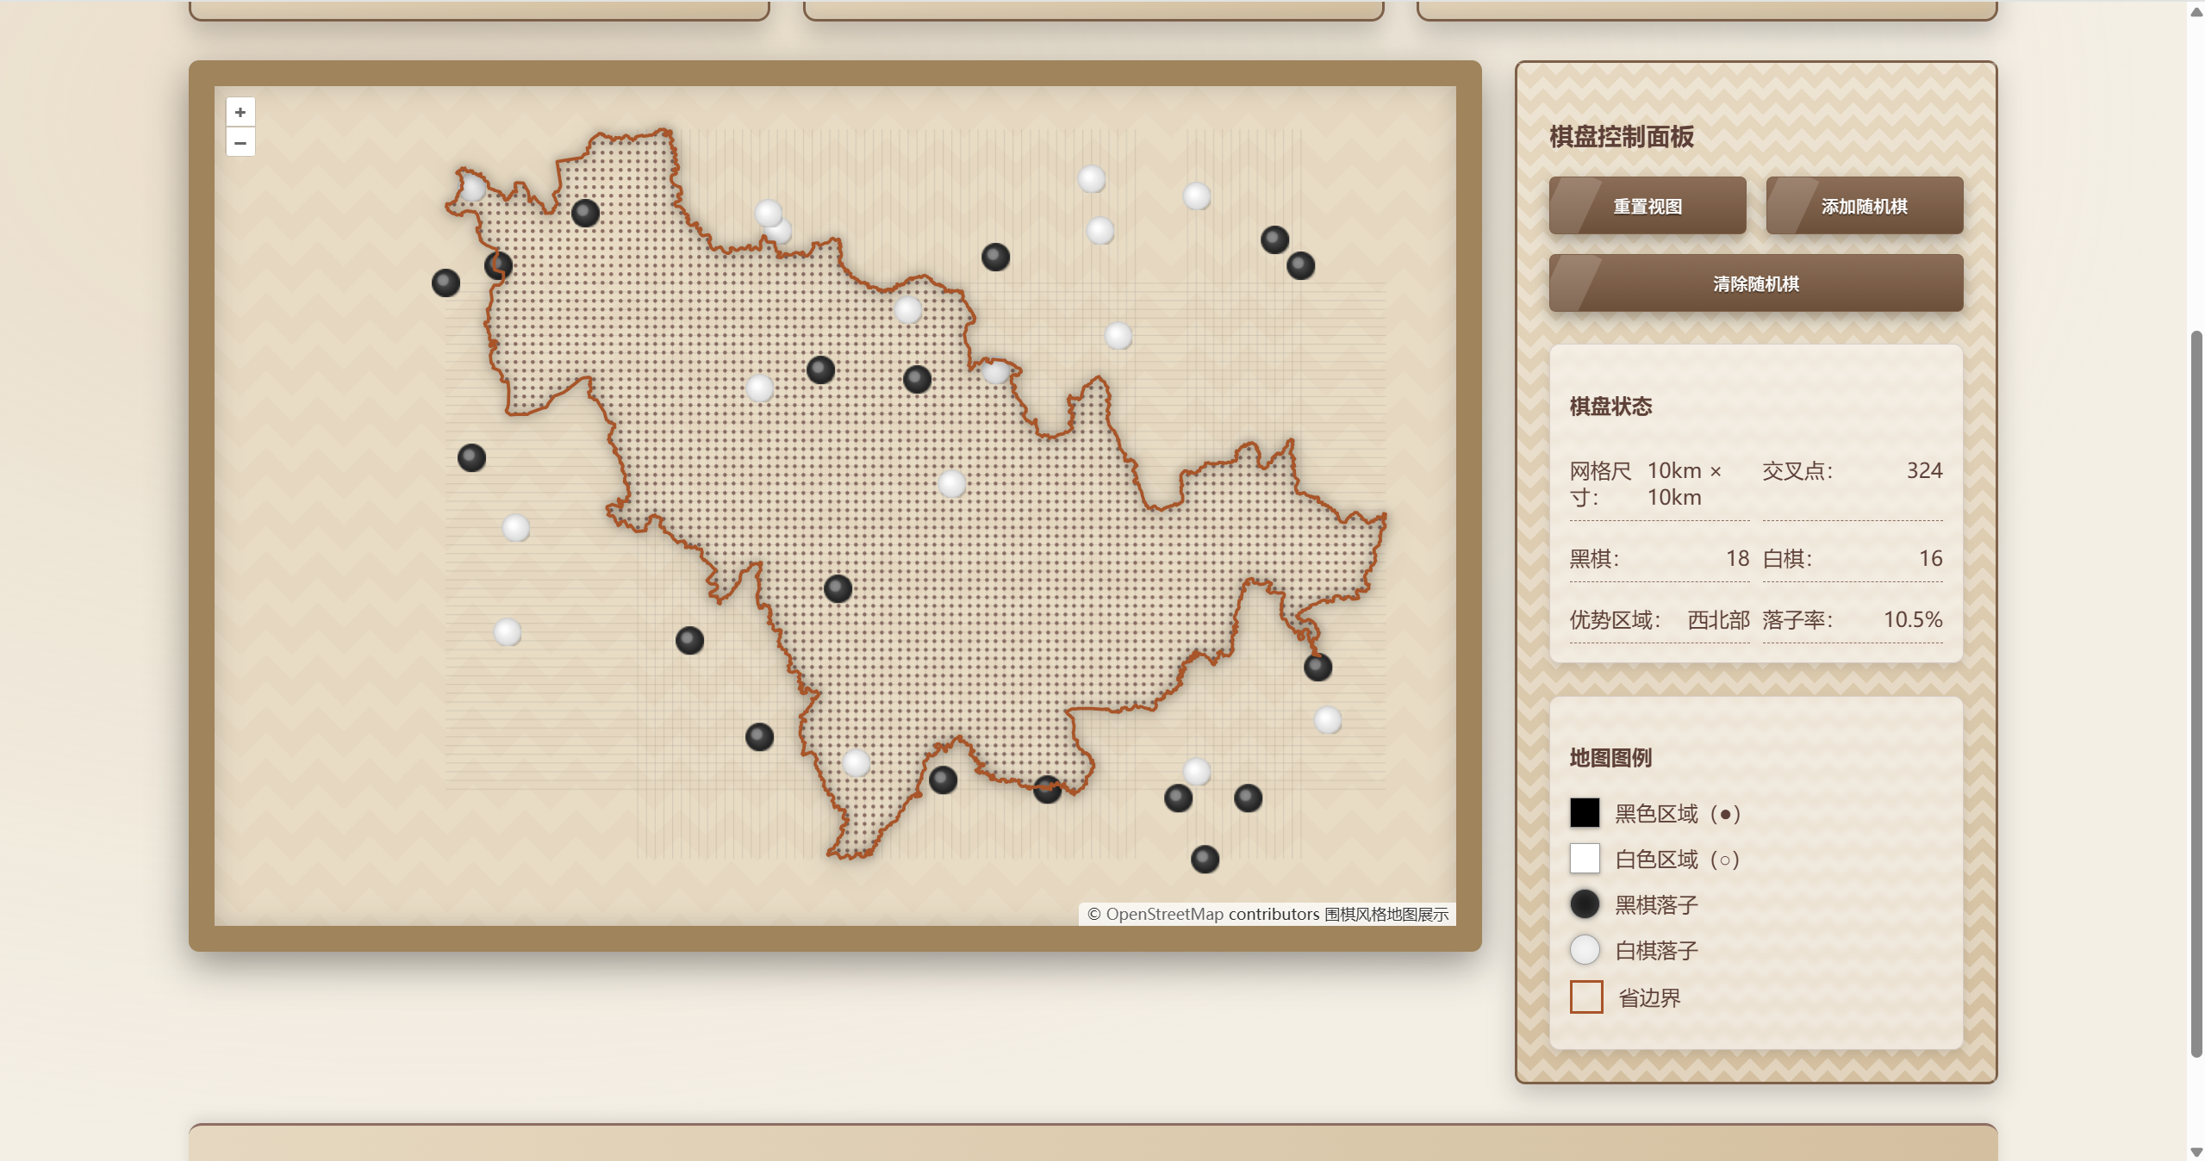Click the 优势区域 dominant region value

[1717, 619]
